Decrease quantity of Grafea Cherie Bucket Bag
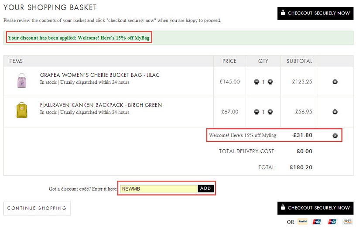 pyautogui.click(x=257, y=82)
